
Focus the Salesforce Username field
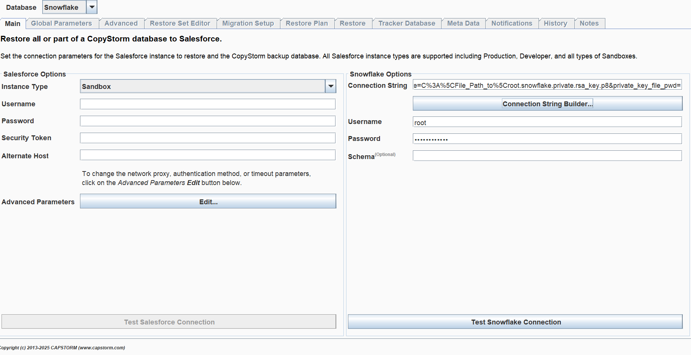tap(208, 104)
